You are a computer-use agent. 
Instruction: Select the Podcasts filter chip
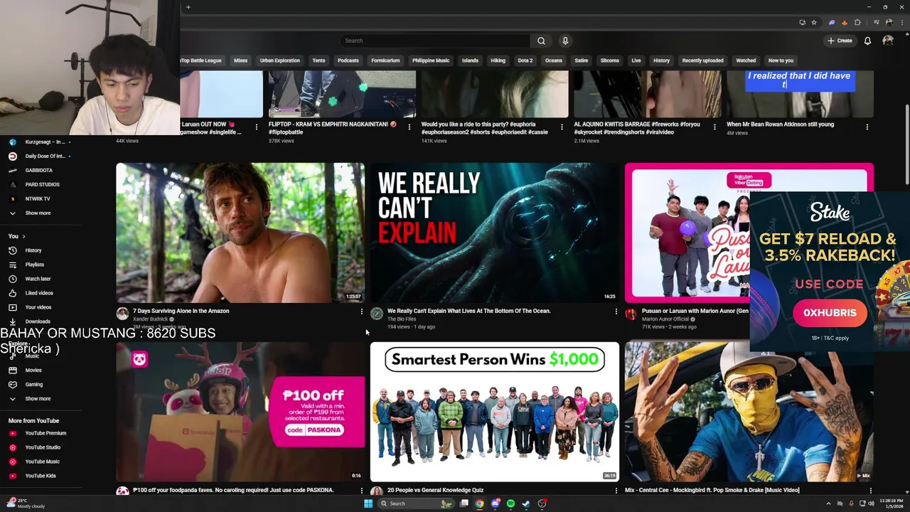[348, 60]
